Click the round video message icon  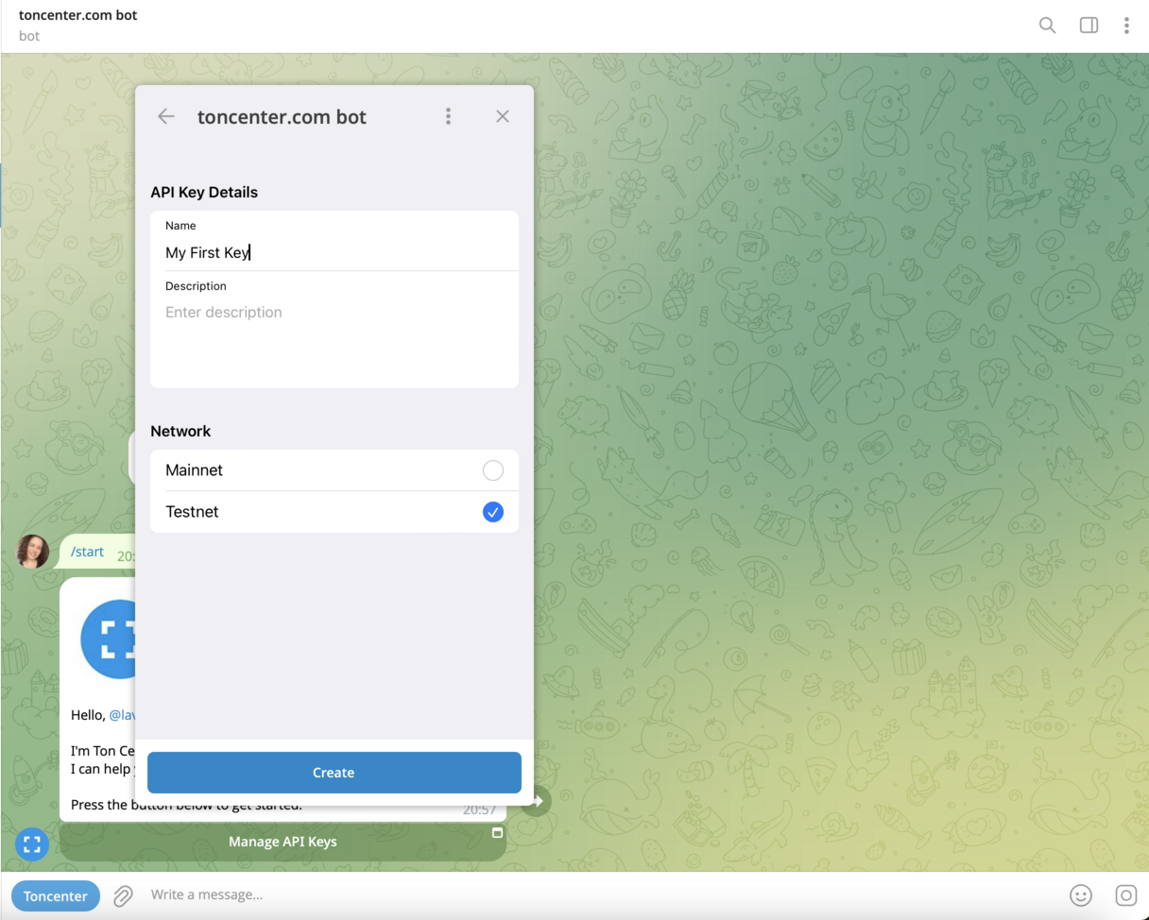1125,894
